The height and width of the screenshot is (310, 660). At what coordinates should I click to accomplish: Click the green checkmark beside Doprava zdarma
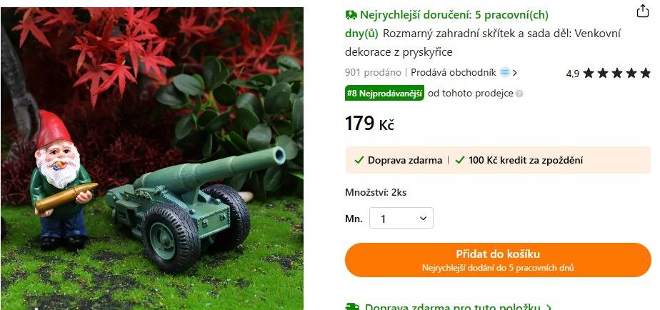(359, 160)
